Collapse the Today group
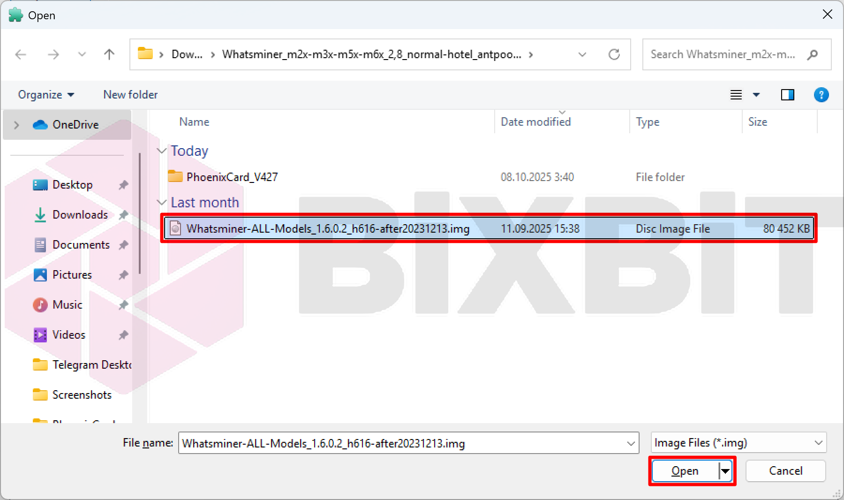Viewport: 844px width, 500px height. (162, 151)
